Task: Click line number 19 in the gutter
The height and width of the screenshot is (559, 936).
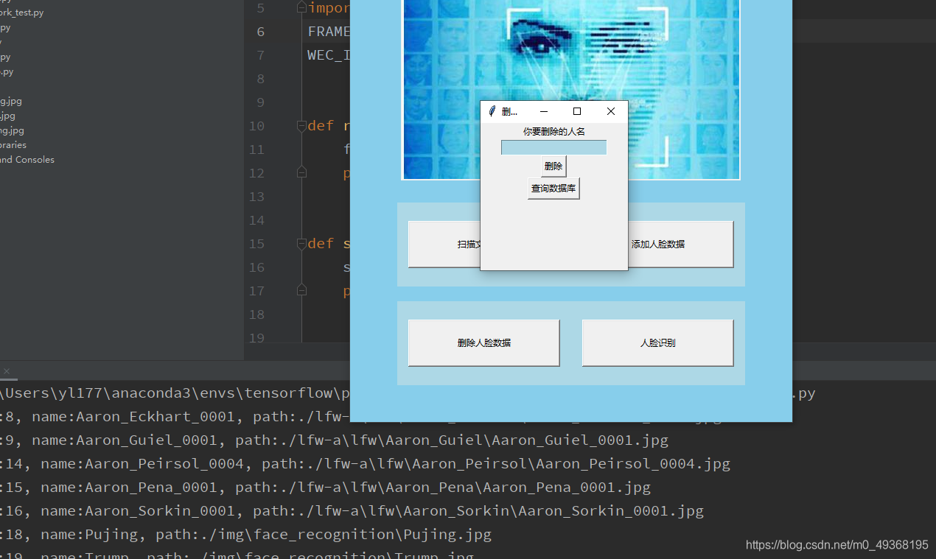Action: tap(256, 338)
